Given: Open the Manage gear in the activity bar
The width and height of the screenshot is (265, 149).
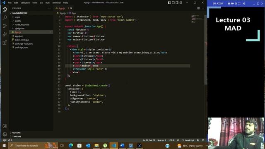Looking at the screenshot, I should click(x=5, y=134).
